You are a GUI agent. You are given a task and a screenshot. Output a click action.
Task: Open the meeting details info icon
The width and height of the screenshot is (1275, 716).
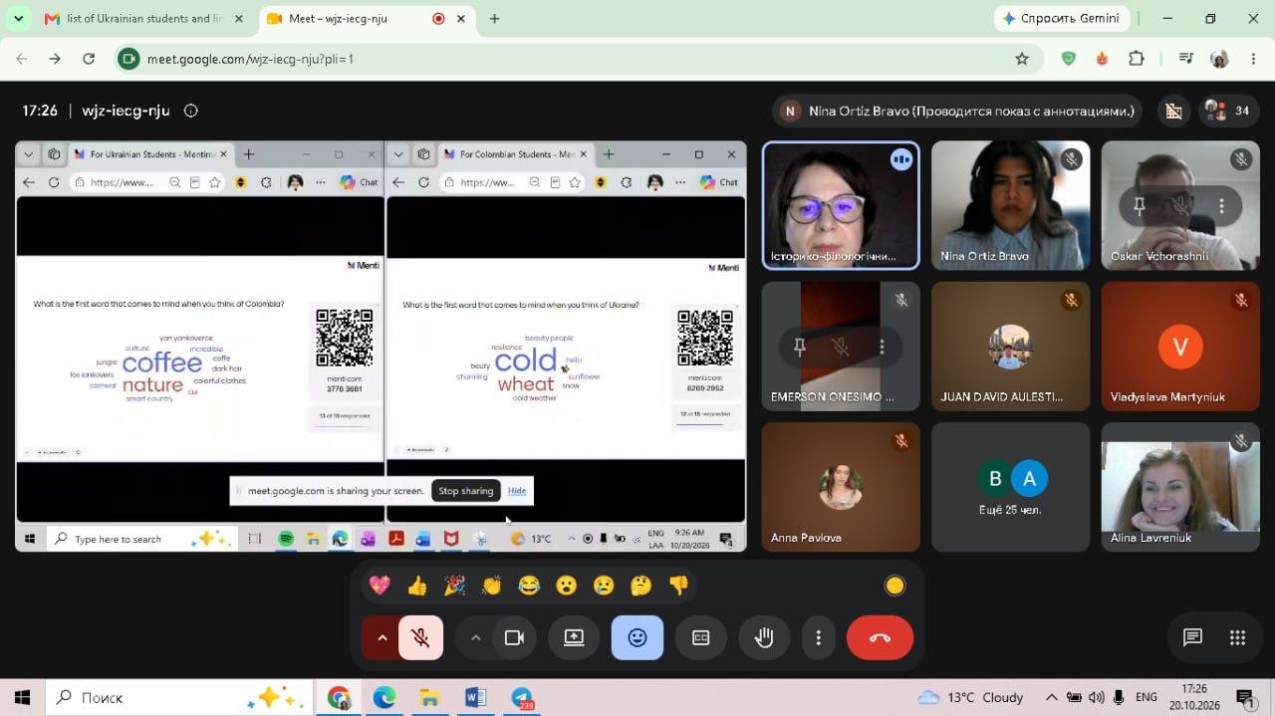[191, 111]
